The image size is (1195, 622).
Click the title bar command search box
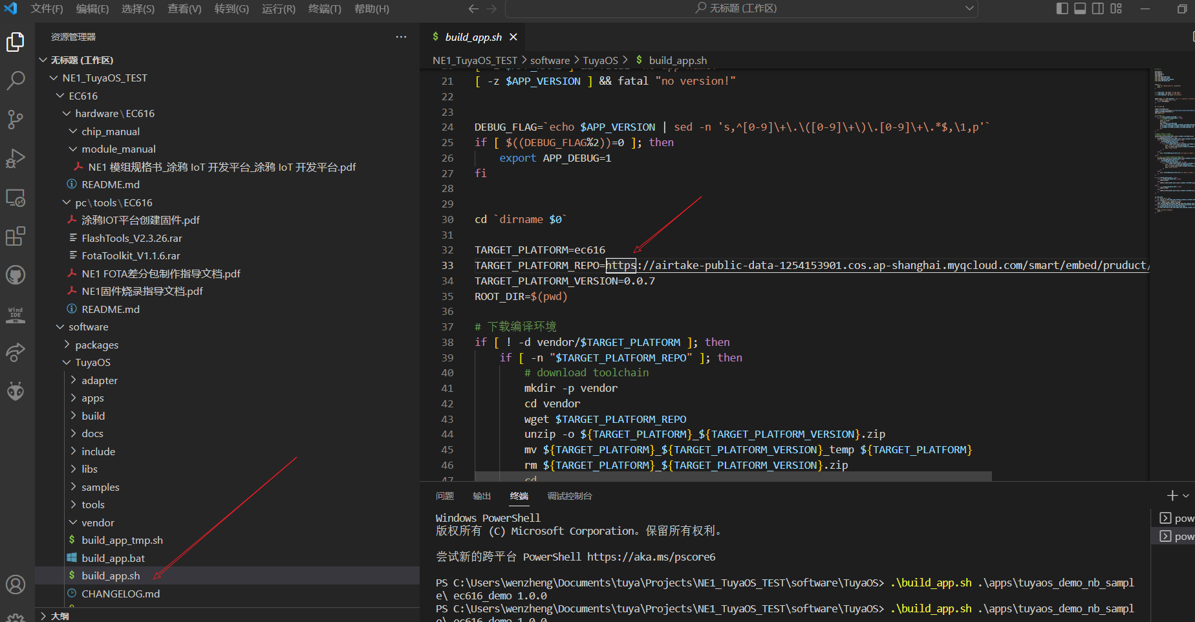(741, 8)
